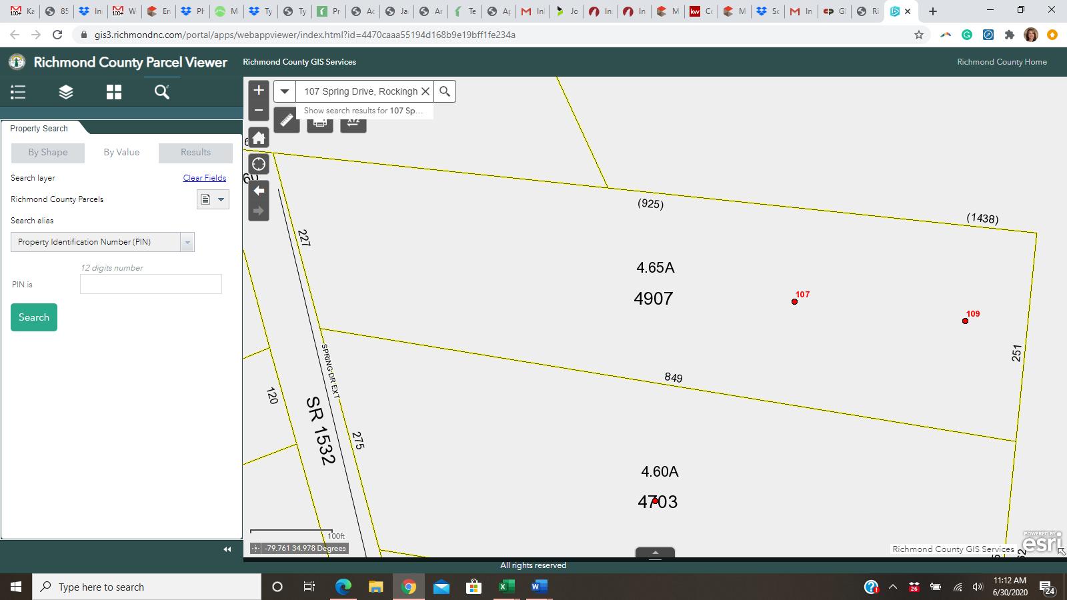Click the 4.60A acreage label
Image resolution: width=1067 pixels, height=600 pixels.
(x=660, y=471)
